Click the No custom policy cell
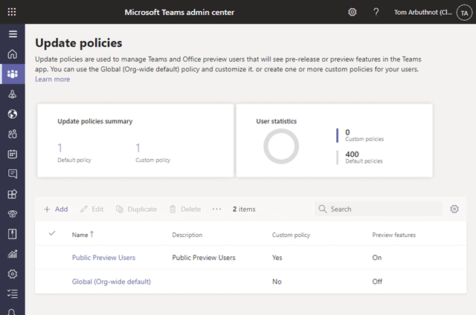This screenshot has width=476, height=315. (x=277, y=282)
